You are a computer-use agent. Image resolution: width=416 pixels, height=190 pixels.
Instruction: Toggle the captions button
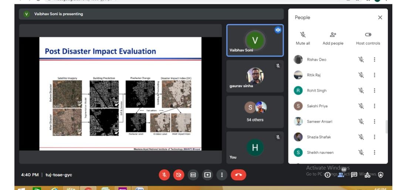[193, 175]
